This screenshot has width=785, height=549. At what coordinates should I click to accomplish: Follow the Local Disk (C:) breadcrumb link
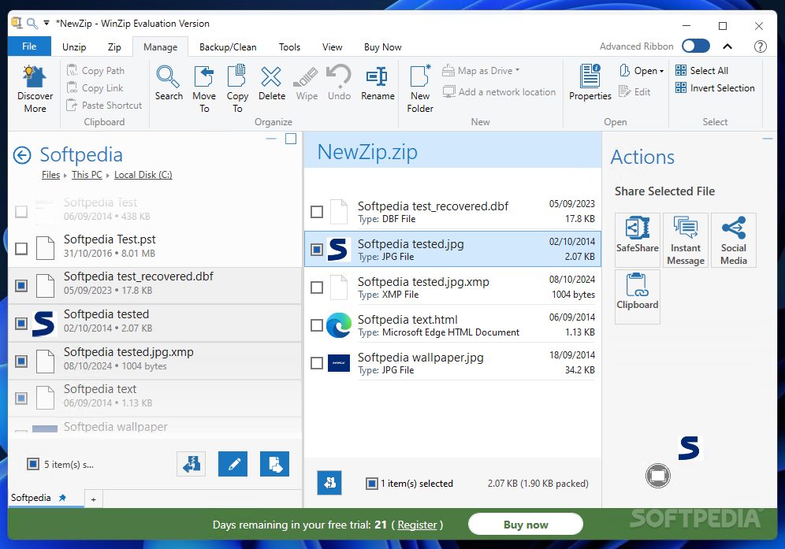pos(143,175)
